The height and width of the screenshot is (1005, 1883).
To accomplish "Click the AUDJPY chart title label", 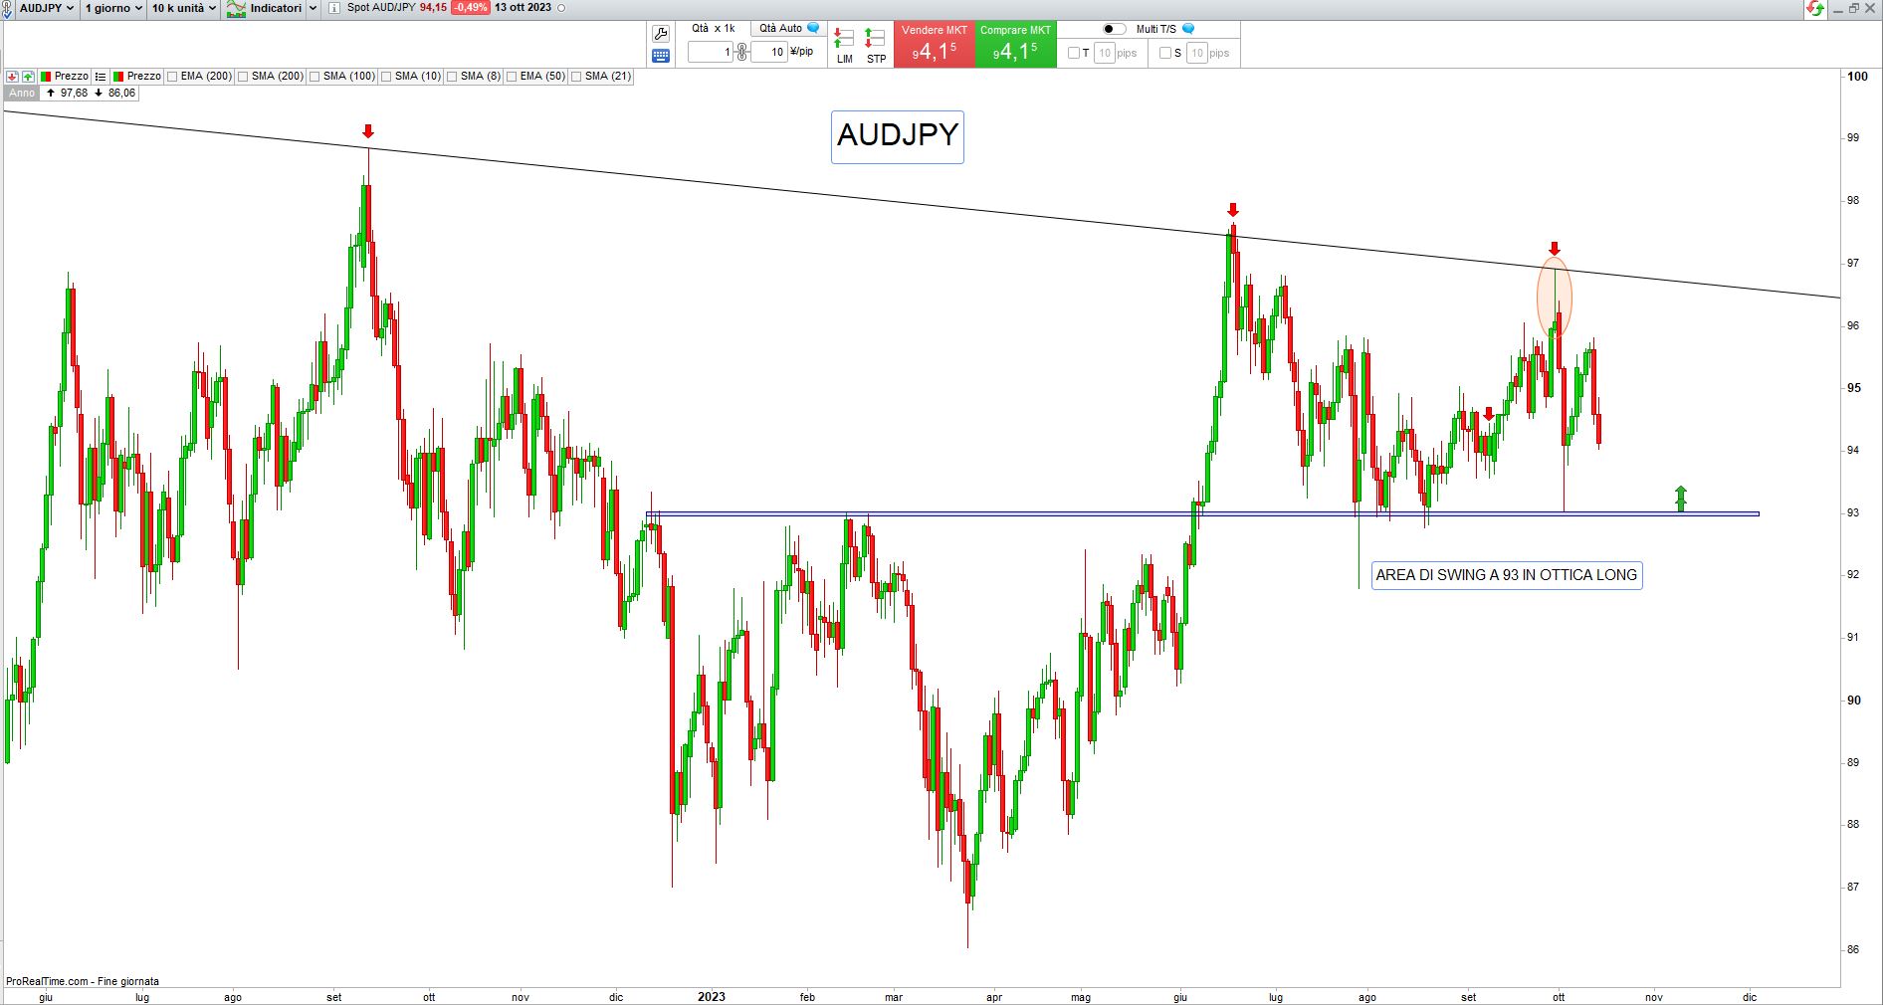I will point(898,136).
